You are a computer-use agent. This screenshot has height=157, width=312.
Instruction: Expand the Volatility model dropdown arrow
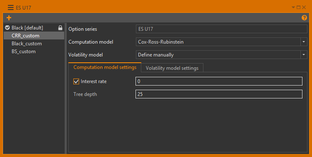pyautogui.click(x=304, y=55)
